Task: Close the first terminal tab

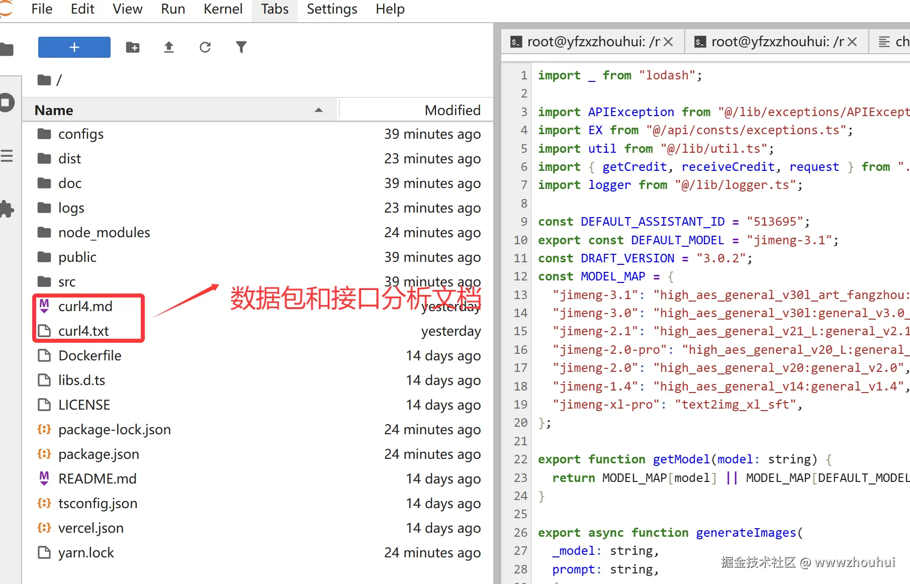Action: [668, 42]
